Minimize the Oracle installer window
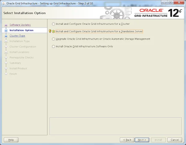Screen dimensions: 186x145 coord(164,2)
